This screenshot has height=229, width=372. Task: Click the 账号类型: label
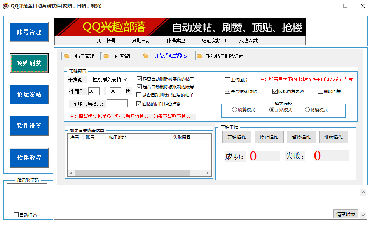(177, 41)
